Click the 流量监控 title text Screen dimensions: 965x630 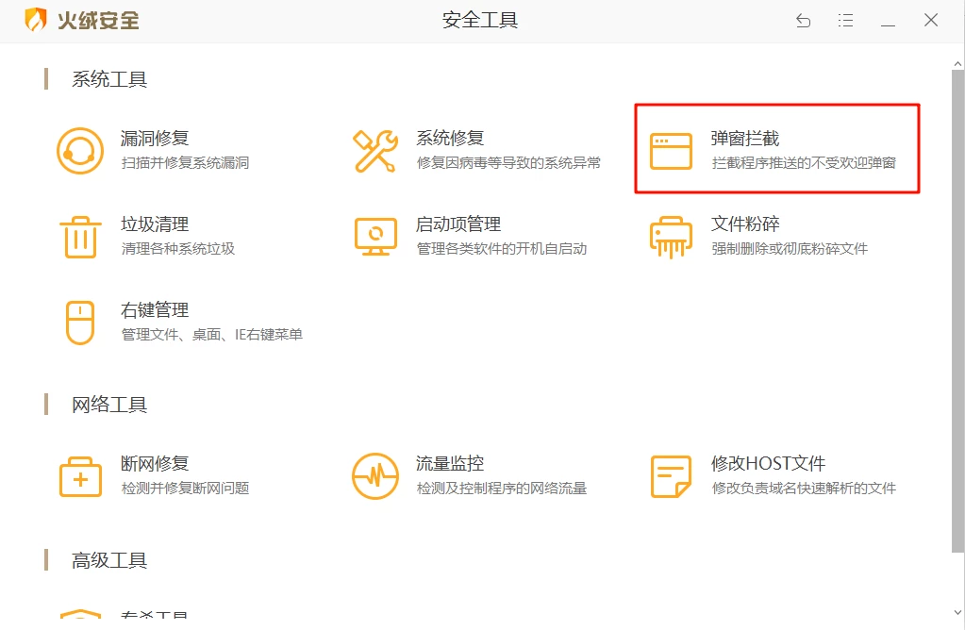[x=451, y=463]
